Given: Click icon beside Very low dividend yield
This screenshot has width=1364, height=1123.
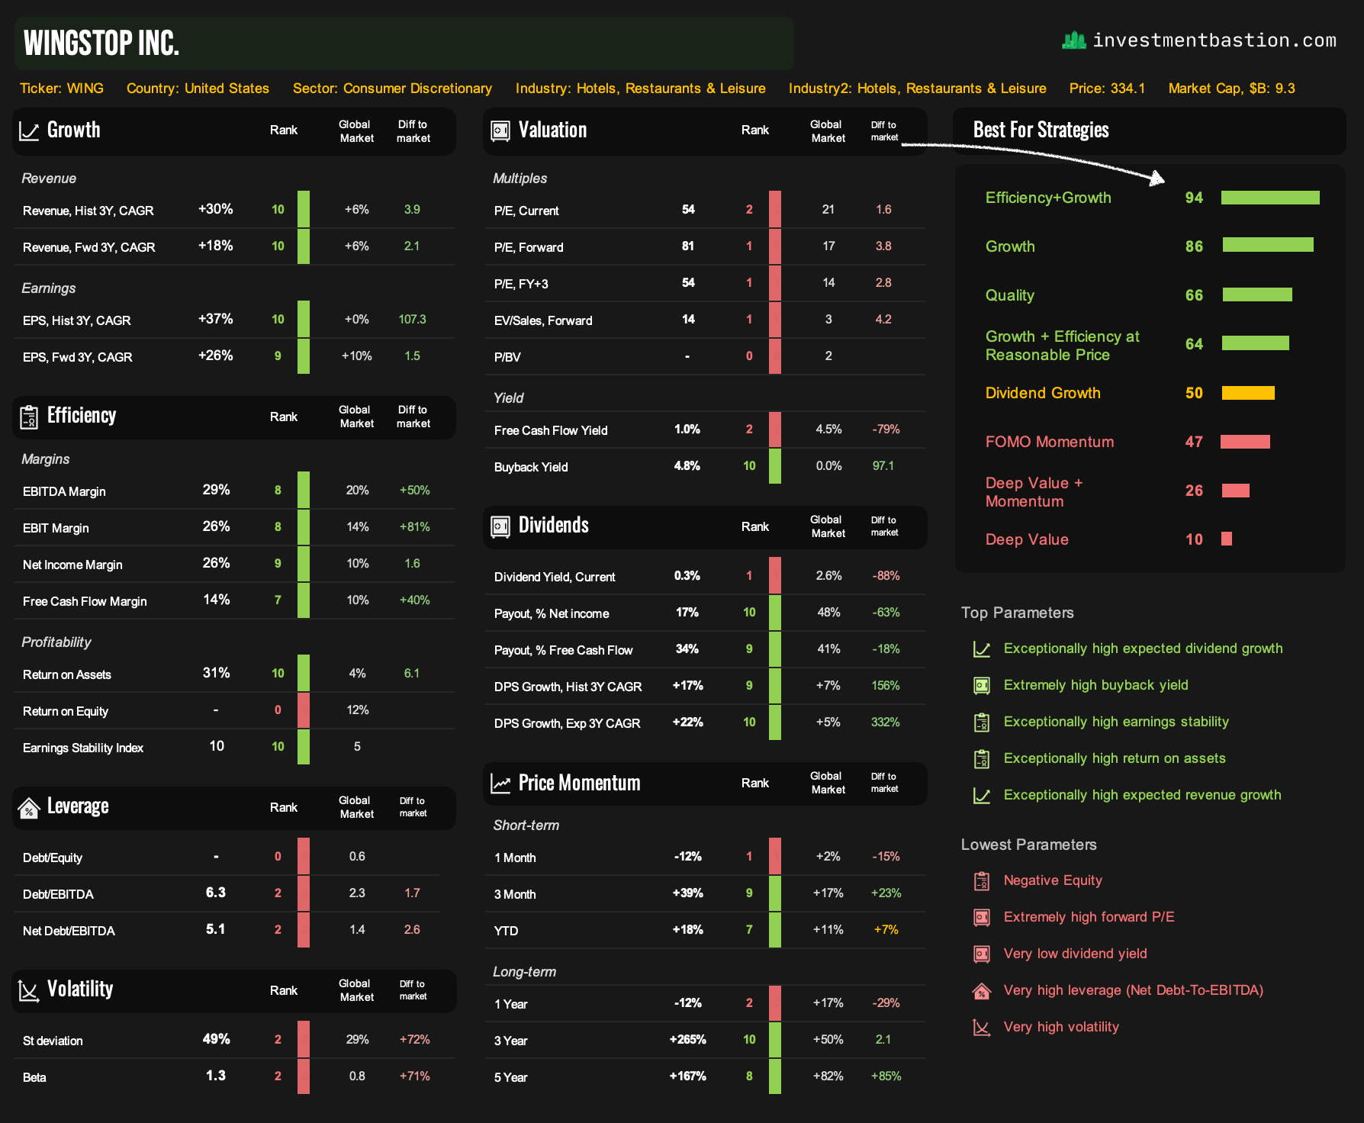Looking at the screenshot, I should (982, 954).
